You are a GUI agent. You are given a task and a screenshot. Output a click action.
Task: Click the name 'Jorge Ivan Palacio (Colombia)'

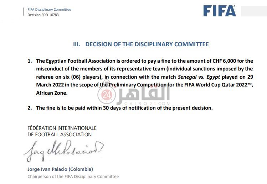click(x=60, y=169)
